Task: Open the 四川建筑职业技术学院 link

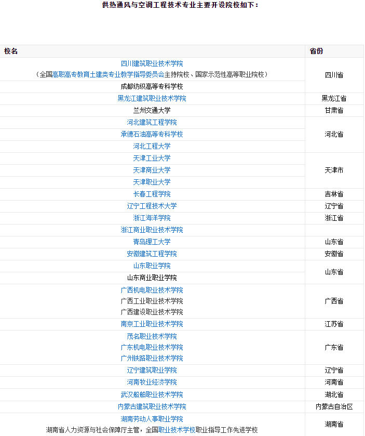Action: (152, 64)
